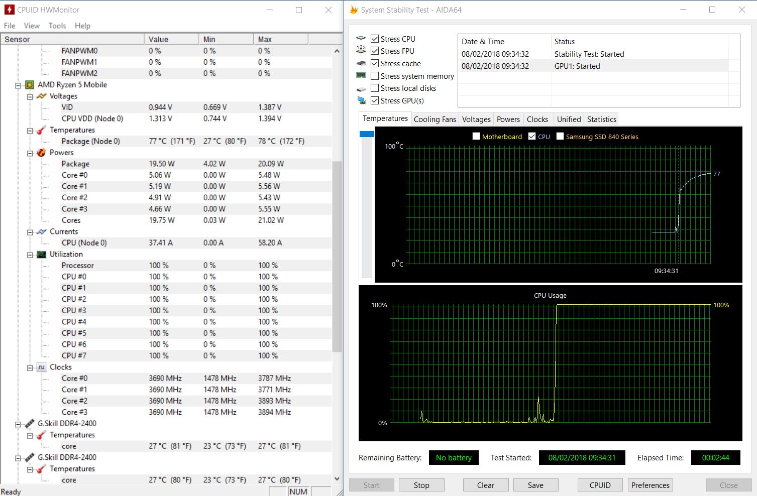
Task: Click the Powers flame icon
Action: (x=42, y=153)
